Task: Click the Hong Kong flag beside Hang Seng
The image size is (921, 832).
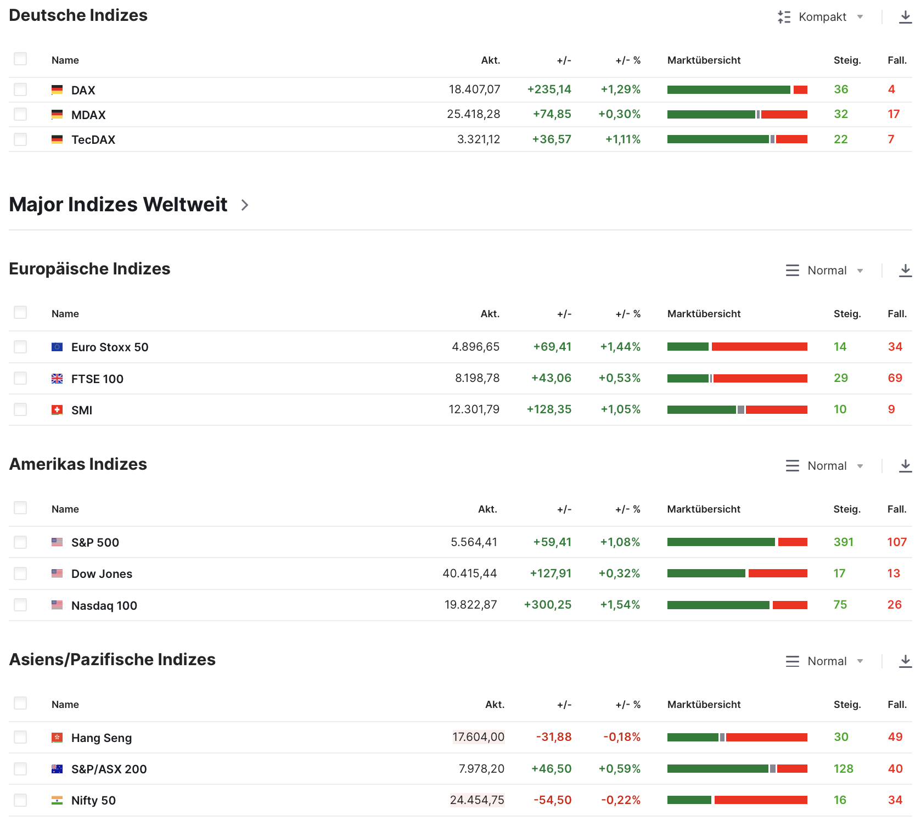Action: pyautogui.click(x=57, y=738)
